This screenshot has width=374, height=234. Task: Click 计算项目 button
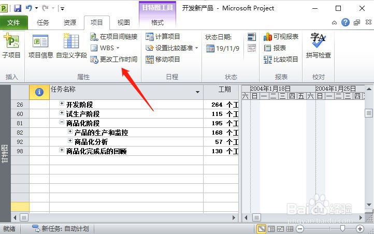163,37
